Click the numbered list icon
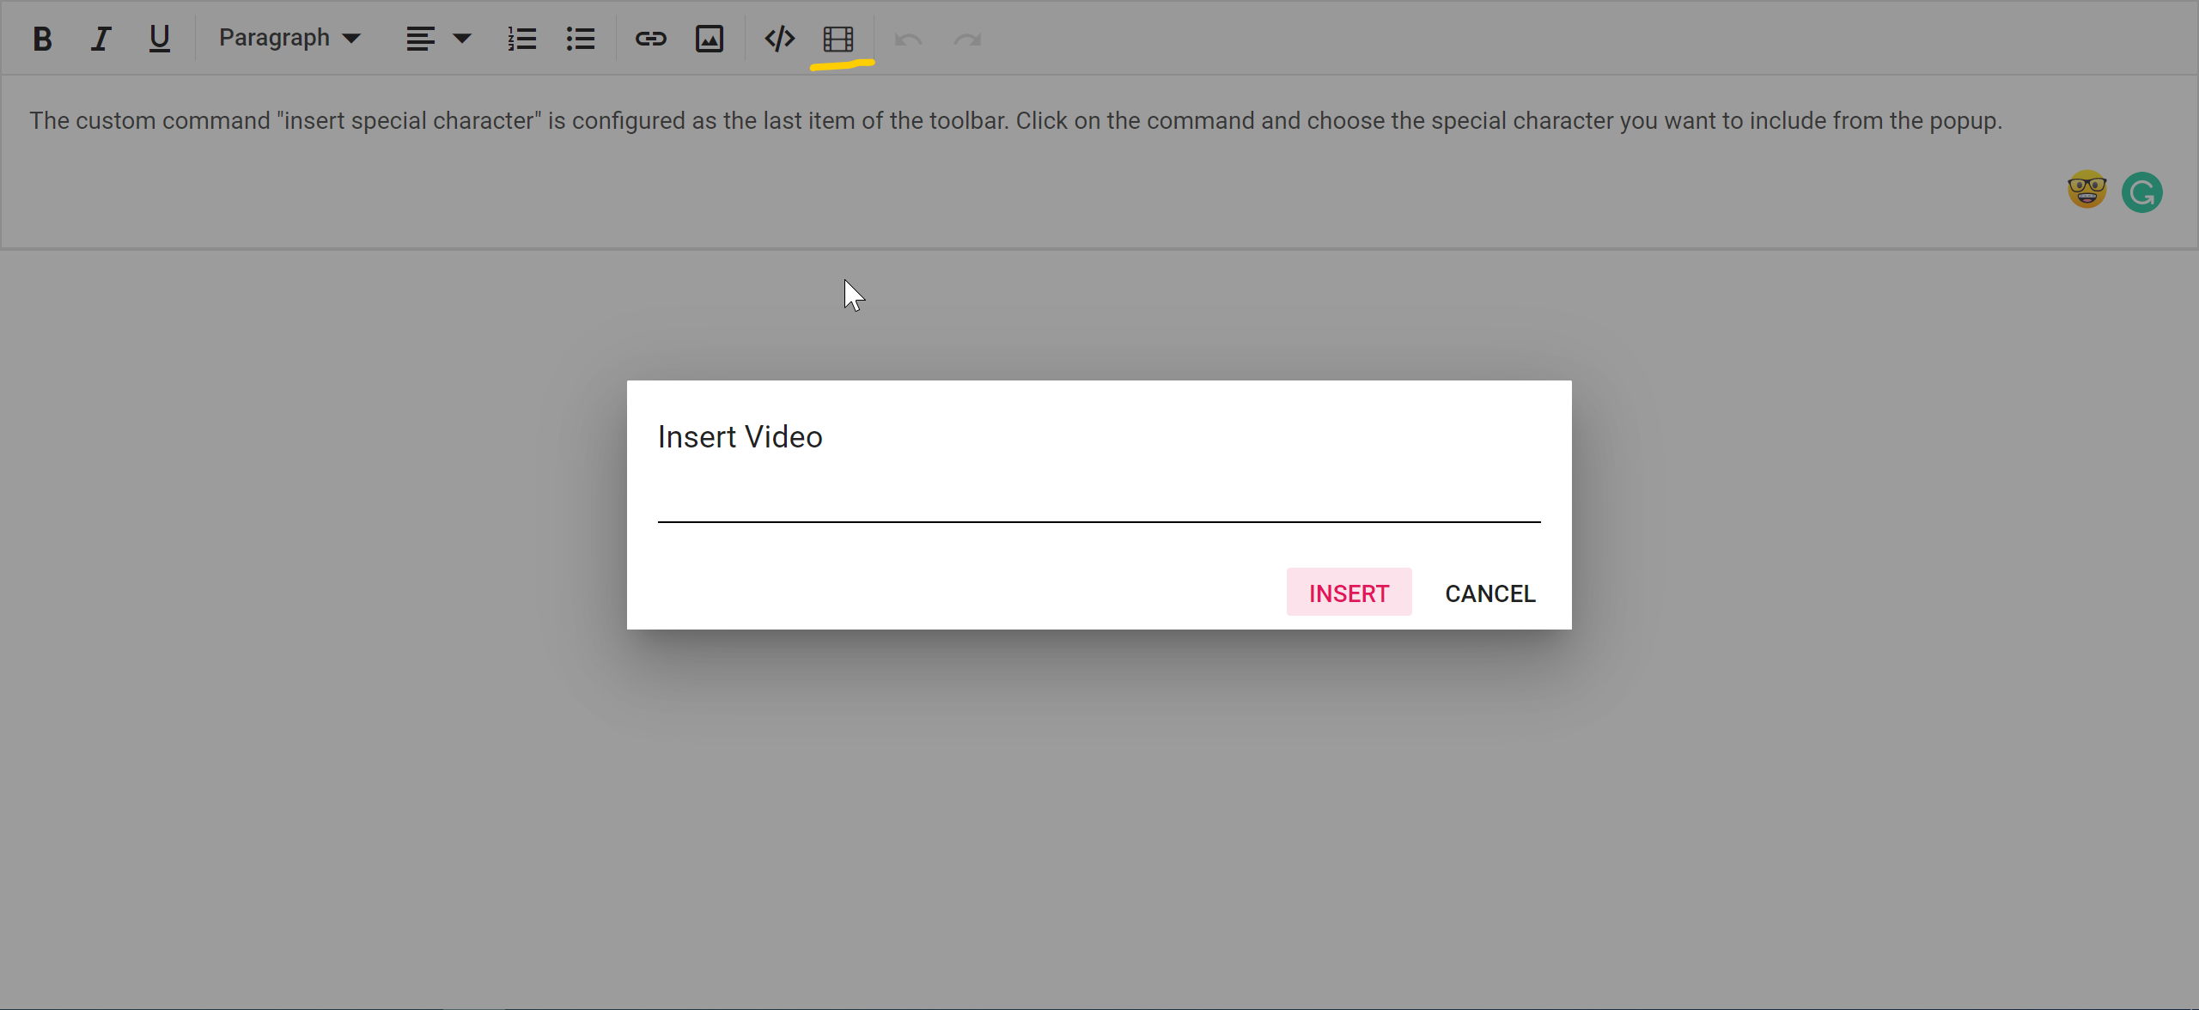The height and width of the screenshot is (1010, 2199). [x=521, y=39]
